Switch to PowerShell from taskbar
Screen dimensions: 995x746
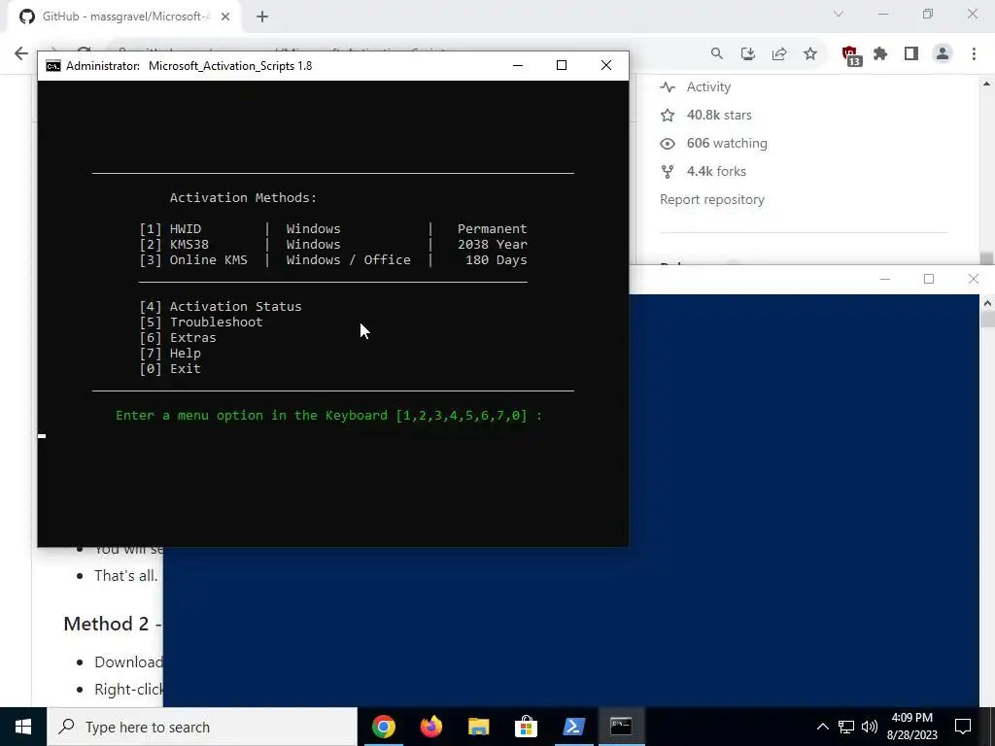point(573,727)
